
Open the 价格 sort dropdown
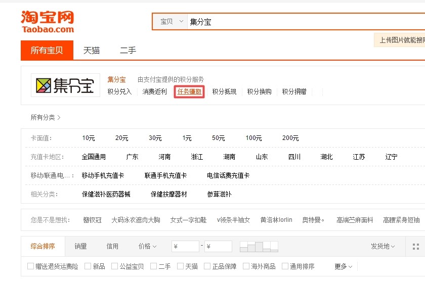tap(147, 246)
